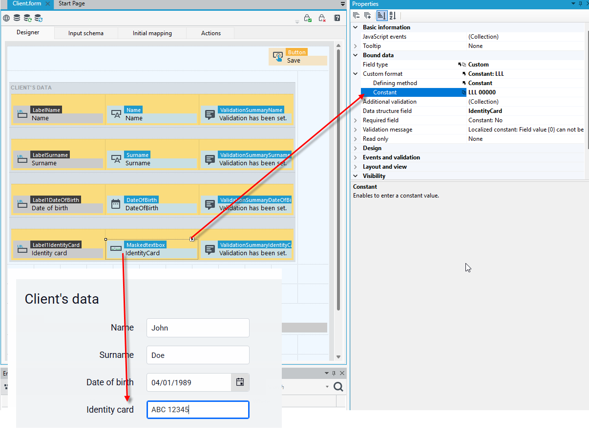Expand the Design section
Viewport: 589px width, 442px height.
pos(356,148)
